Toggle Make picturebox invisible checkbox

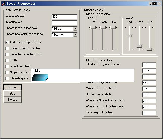pyautogui.click(x=7, y=48)
